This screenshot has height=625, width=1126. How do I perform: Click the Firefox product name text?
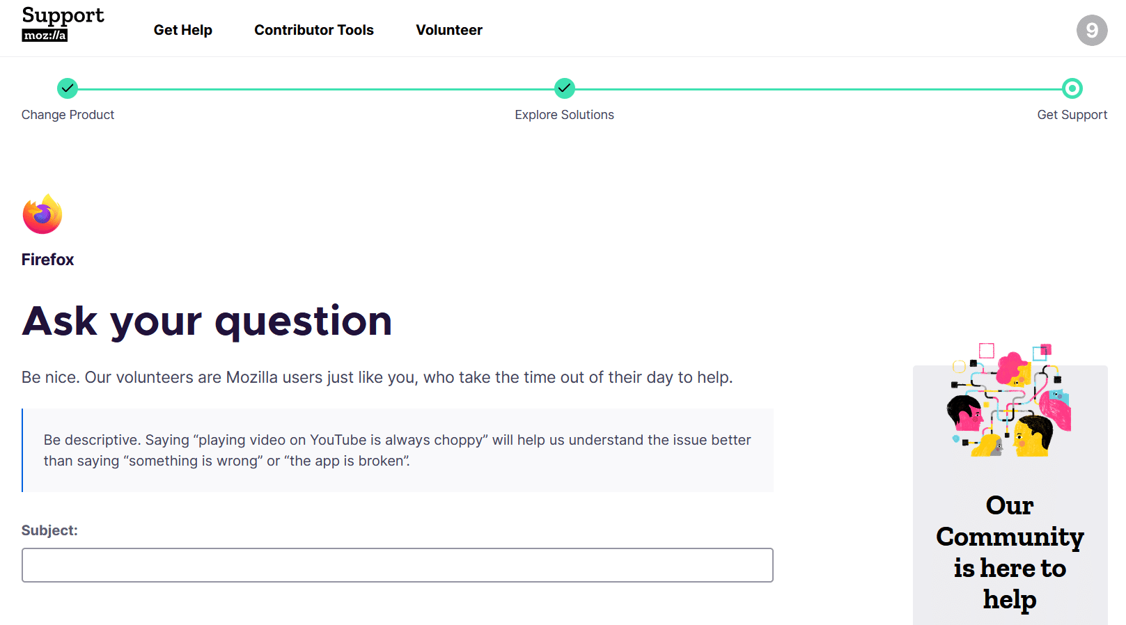click(x=47, y=260)
